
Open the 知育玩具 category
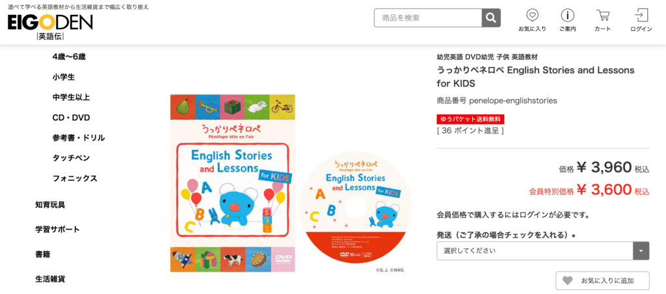(x=50, y=205)
